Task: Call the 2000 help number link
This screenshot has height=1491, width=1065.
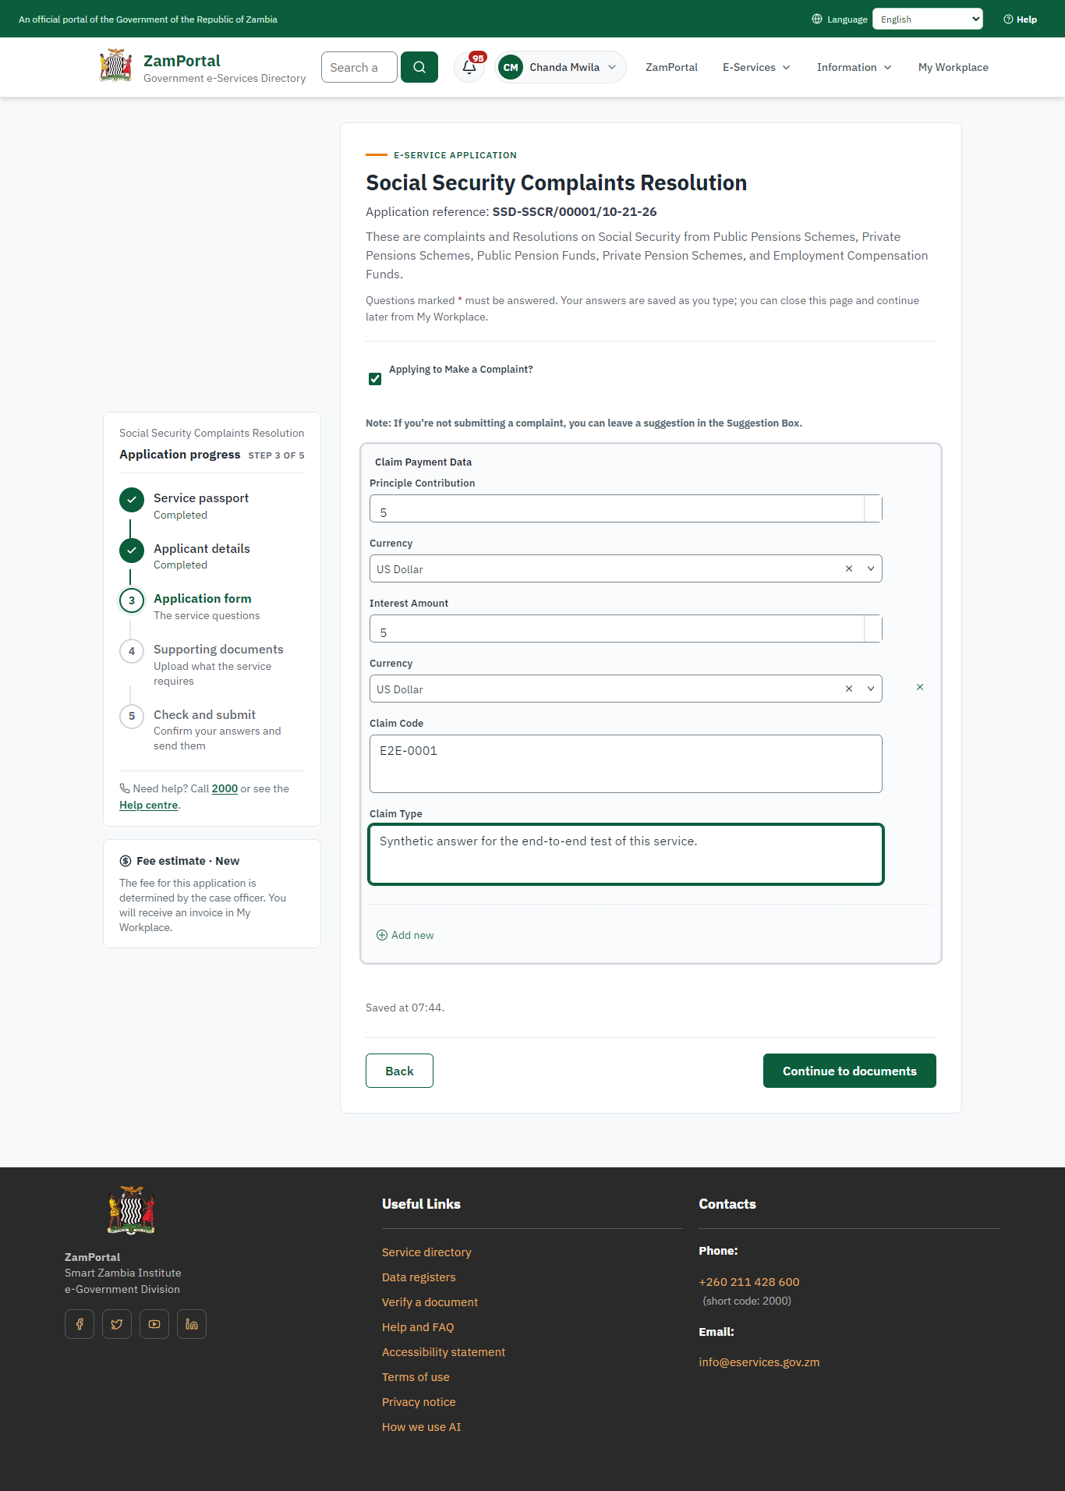Action: [225, 788]
